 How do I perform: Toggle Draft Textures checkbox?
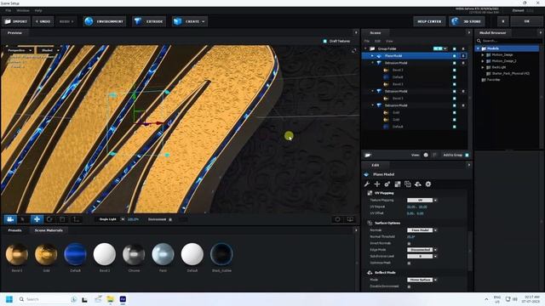tap(325, 41)
